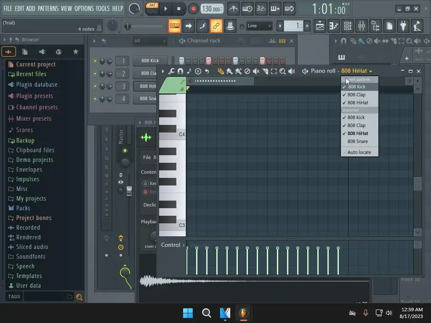
Task: Open the Browser favorites star tab
Action: click(76, 52)
